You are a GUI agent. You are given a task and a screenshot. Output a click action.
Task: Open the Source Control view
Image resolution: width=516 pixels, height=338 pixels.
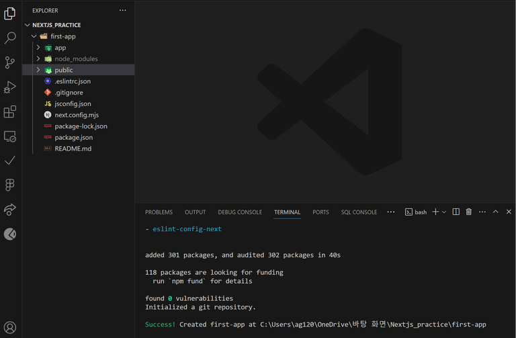click(10, 62)
